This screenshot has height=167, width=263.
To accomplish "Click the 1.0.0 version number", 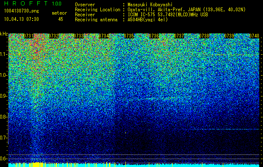I will [56, 4].
